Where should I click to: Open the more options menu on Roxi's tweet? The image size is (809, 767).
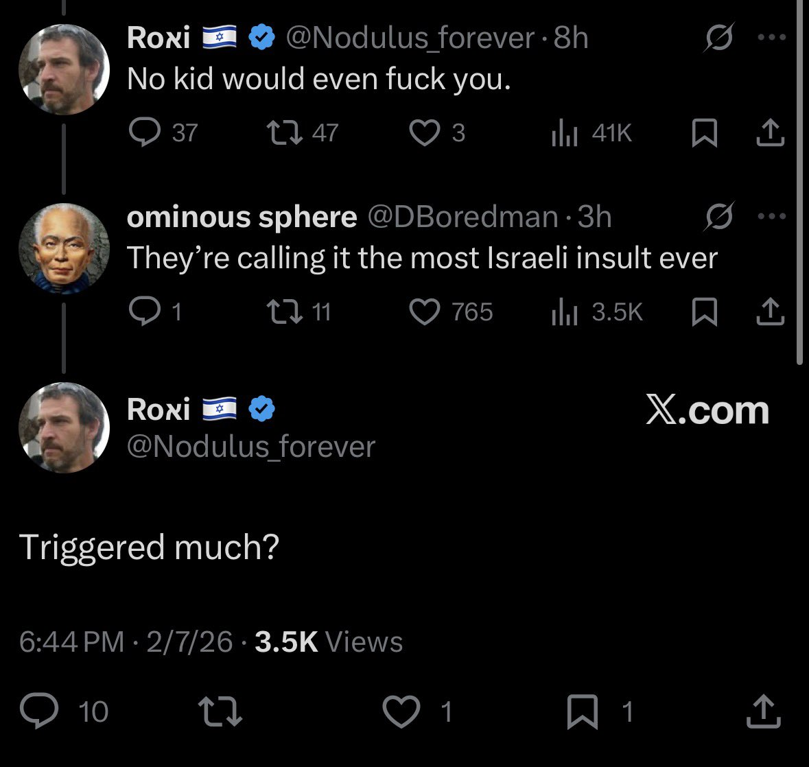pyautogui.click(x=773, y=38)
